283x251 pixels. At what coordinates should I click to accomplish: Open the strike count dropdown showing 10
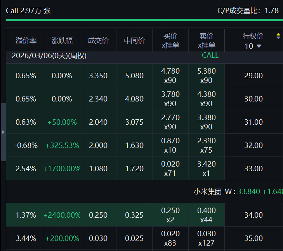[253, 46]
